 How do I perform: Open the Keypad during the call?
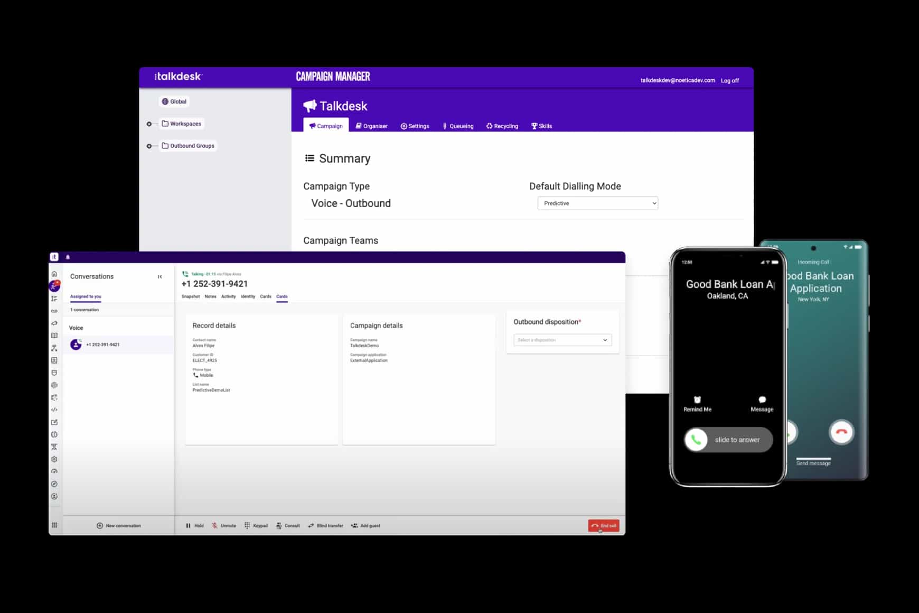(256, 526)
